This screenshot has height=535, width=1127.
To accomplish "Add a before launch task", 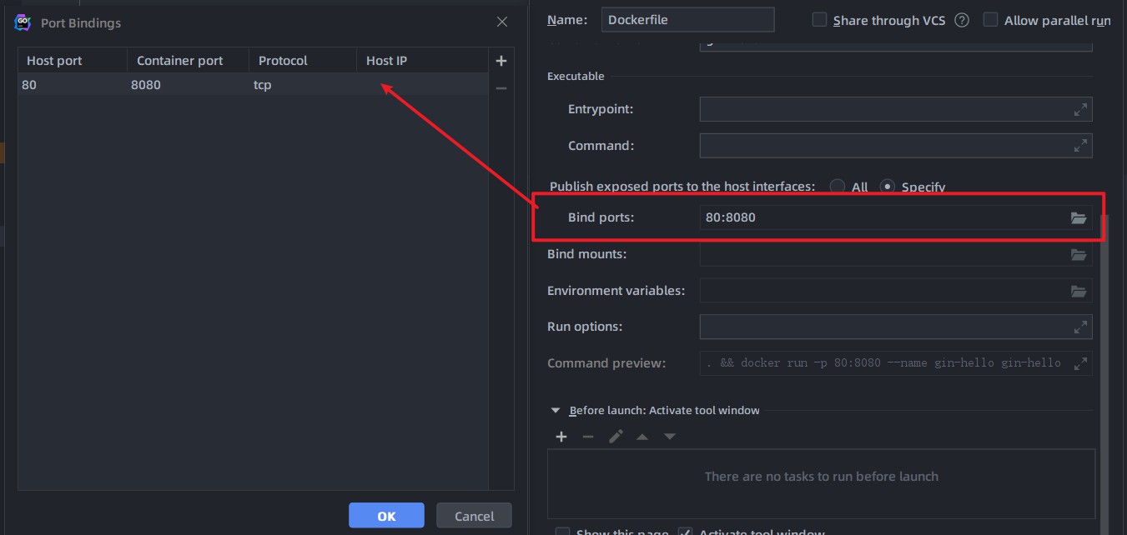I will (x=561, y=437).
